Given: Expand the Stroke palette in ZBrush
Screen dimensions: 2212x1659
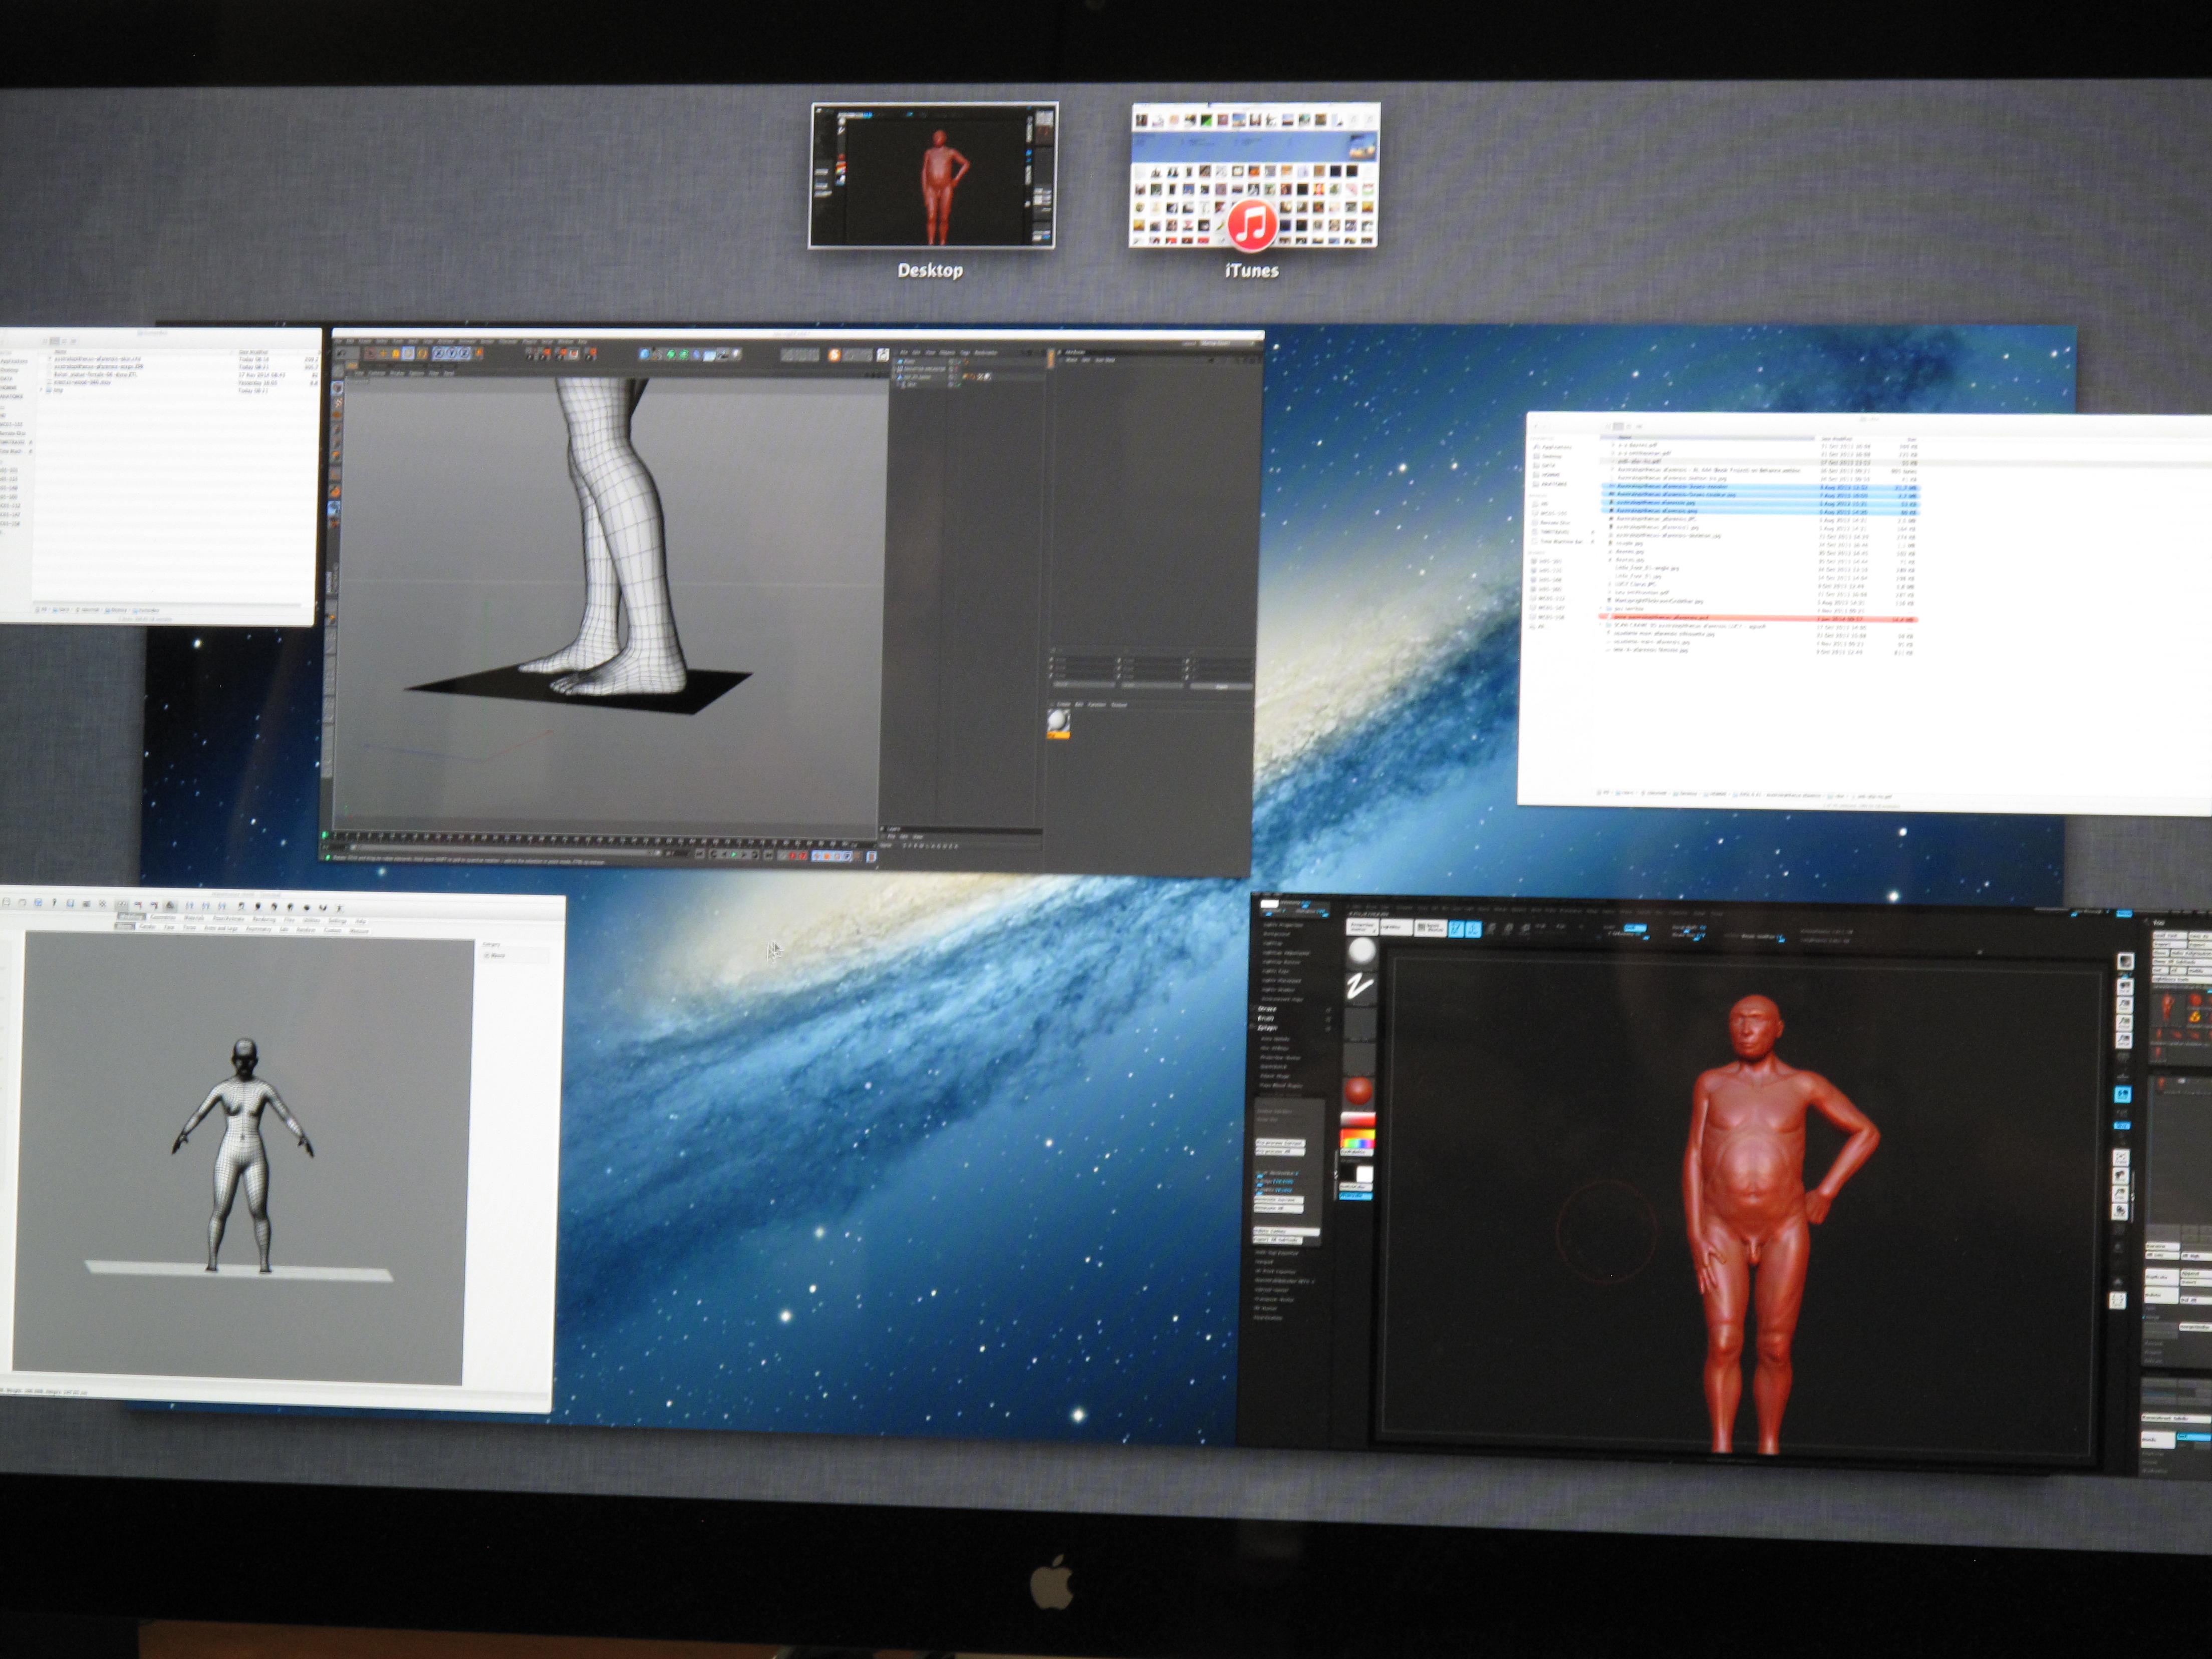Looking at the screenshot, I should click(1267, 1009).
